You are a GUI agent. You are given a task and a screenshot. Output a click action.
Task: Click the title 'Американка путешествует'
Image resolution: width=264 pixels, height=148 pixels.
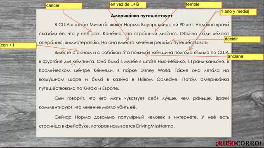pyautogui.click(x=141, y=16)
